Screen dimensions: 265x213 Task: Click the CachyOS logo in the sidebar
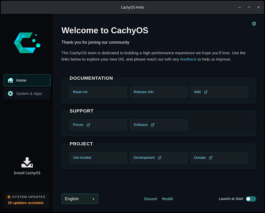tap(27, 43)
